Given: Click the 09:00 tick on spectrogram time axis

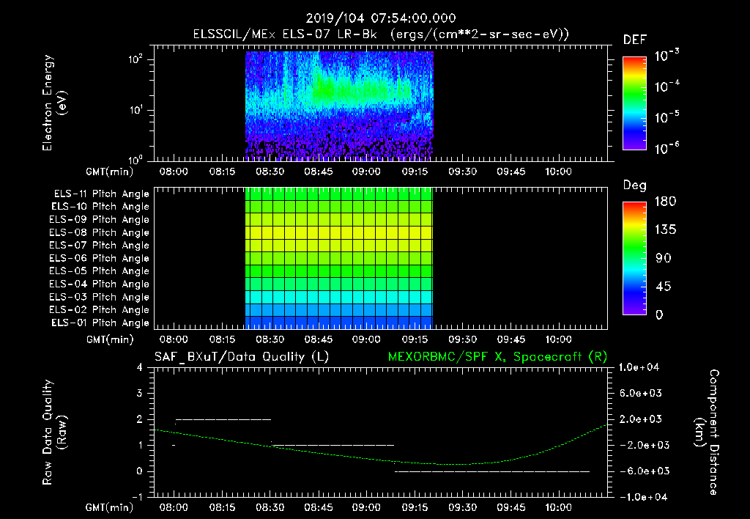Looking at the screenshot, I should pos(366,172).
